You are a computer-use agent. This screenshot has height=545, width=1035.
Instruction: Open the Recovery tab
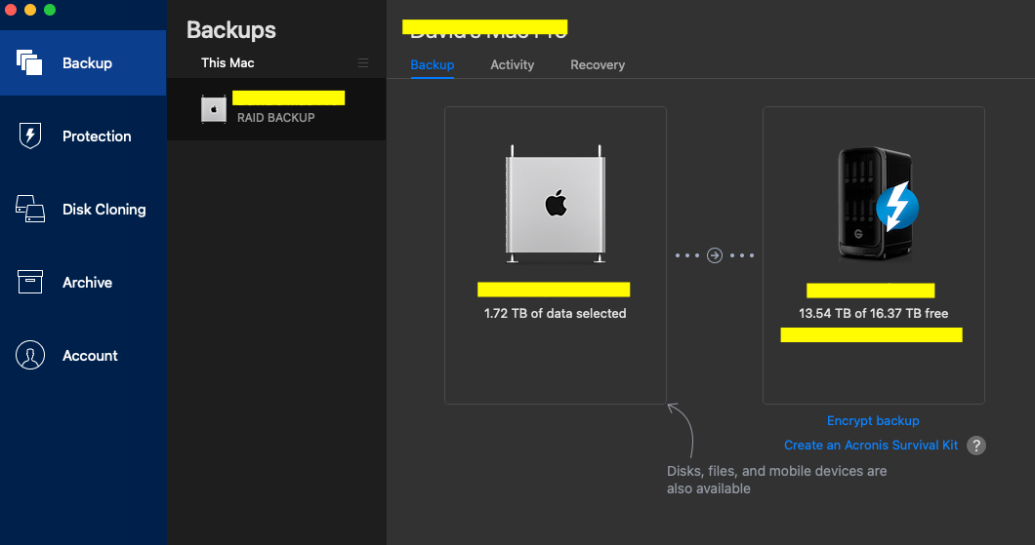(x=598, y=65)
